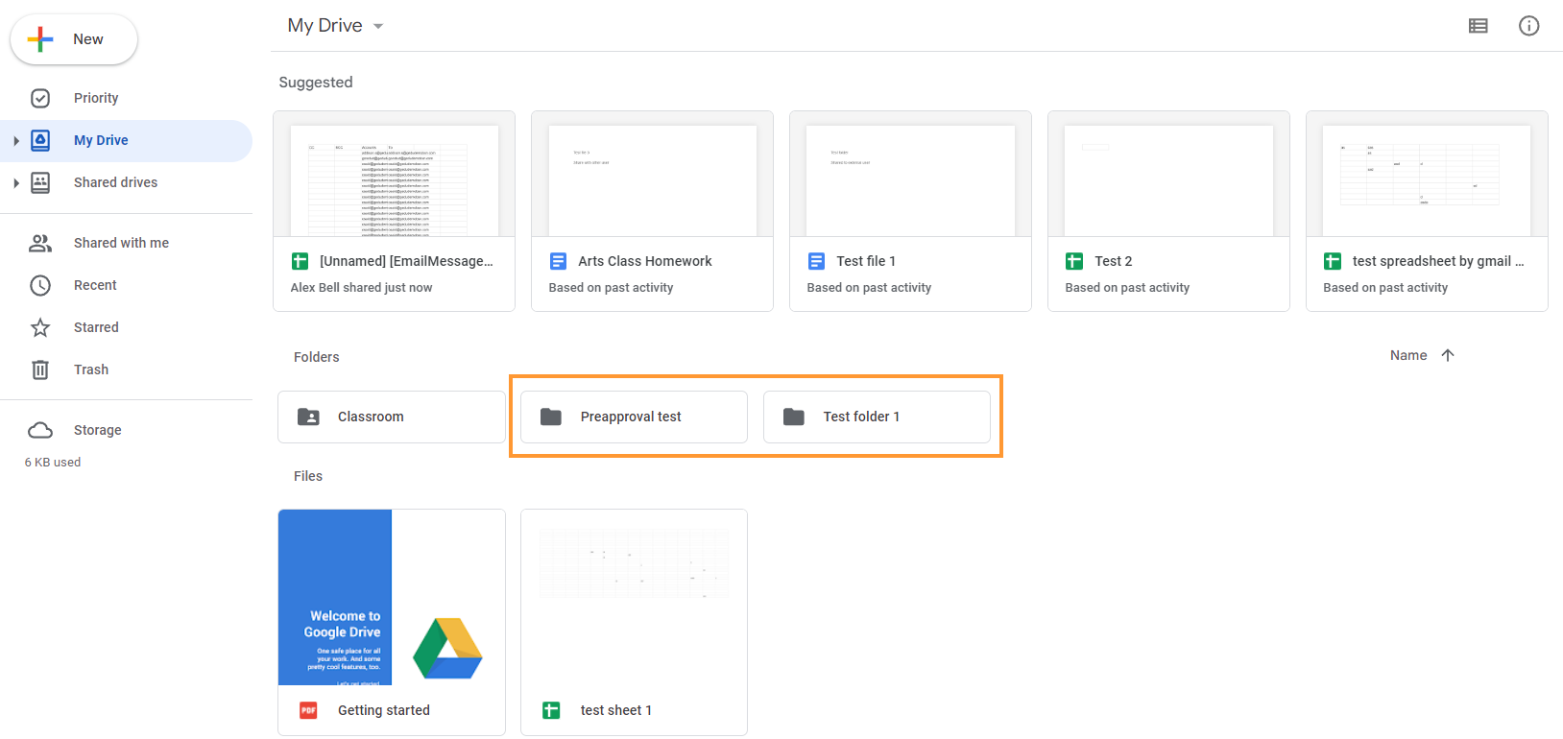This screenshot has height=739, width=1563.
Task: Click the Sheets icon on [Unnamed] EmailMessage card
Action: (x=300, y=261)
